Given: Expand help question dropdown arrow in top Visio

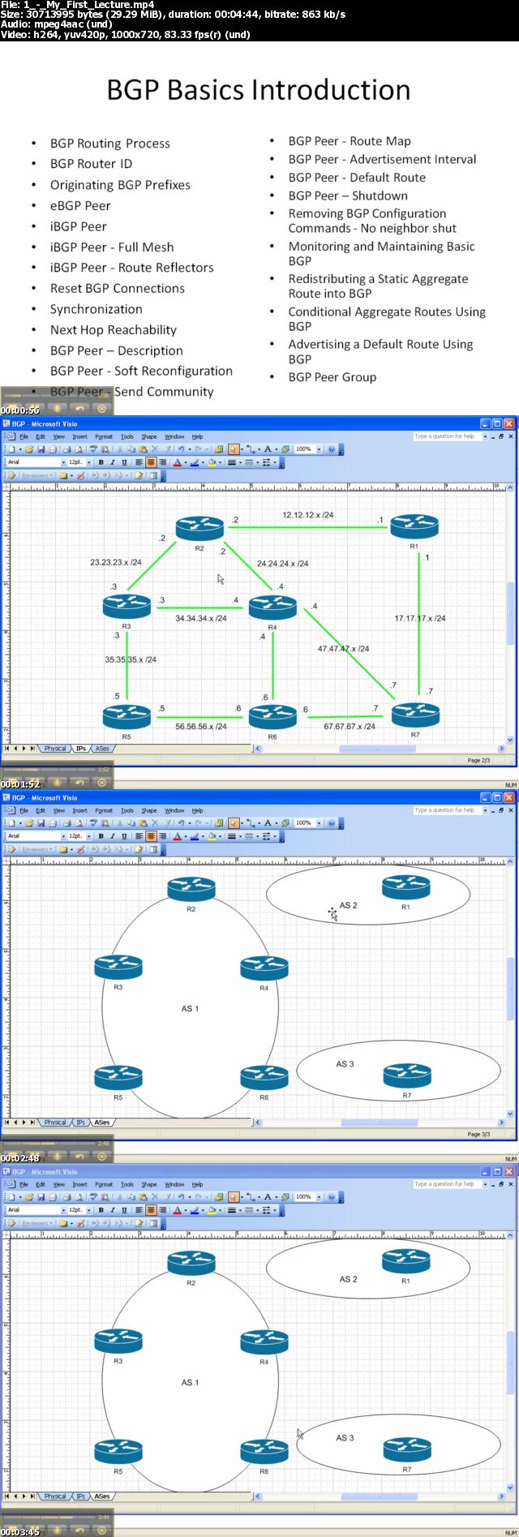Looking at the screenshot, I should point(485,436).
